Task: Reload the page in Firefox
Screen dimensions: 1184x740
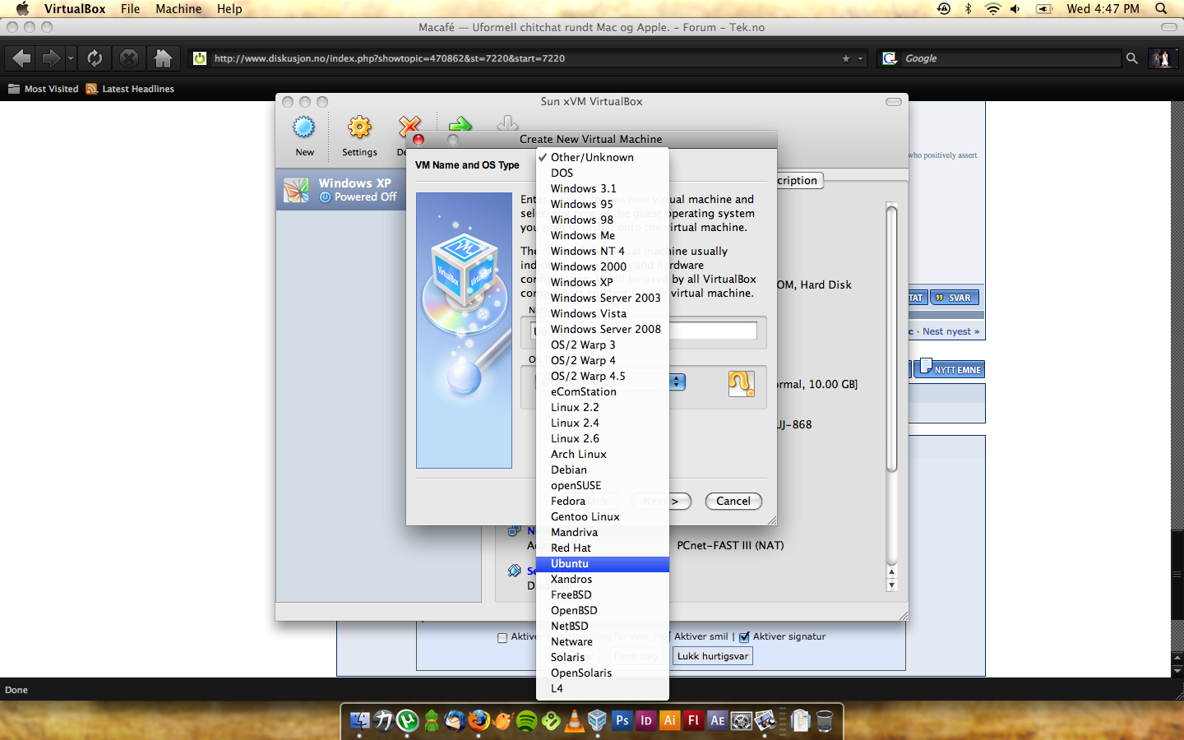Action: (x=95, y=58)
